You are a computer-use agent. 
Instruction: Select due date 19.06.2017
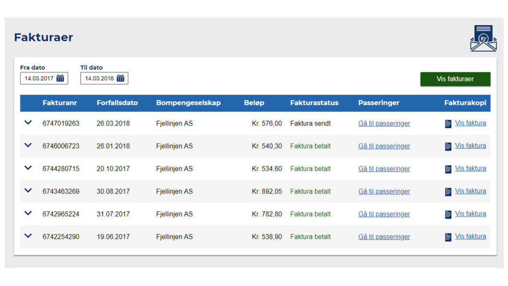[113, 237]
